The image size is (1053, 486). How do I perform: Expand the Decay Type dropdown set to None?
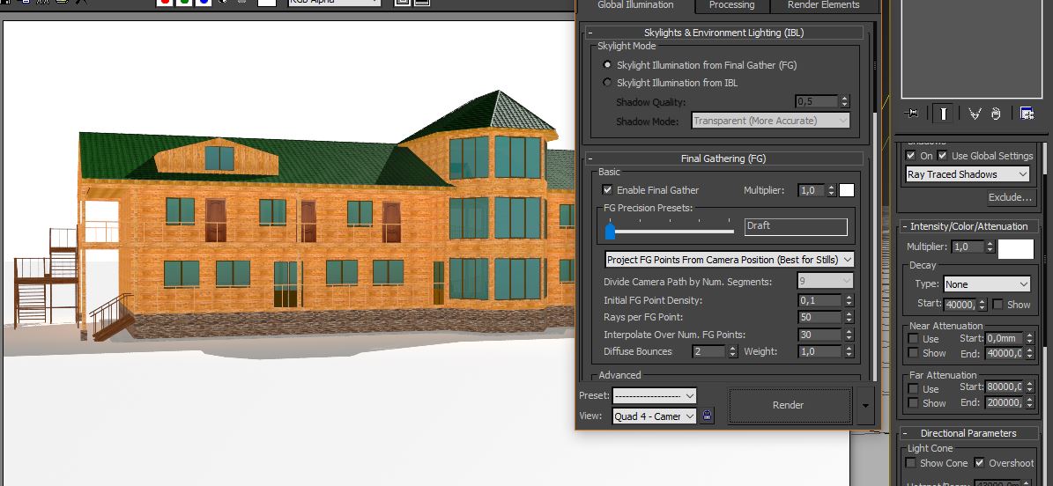tap(986, 284)
